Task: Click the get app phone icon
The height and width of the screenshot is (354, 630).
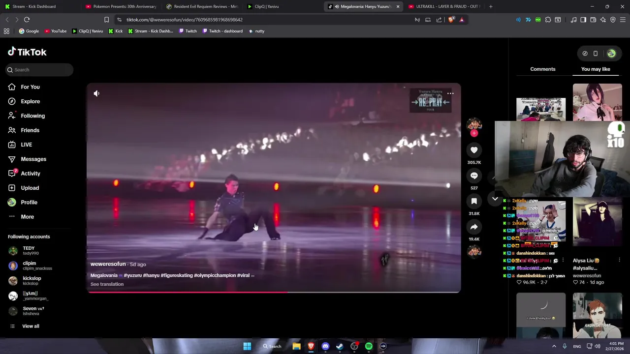Action: coord(596,54)
